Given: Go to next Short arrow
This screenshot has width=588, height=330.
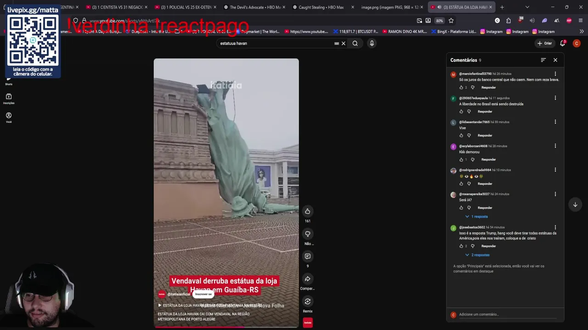Looking at the screenshot, I should click(575, 204).
